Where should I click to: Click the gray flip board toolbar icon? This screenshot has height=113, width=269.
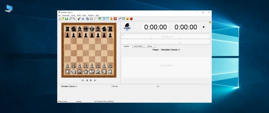(120, 19)
